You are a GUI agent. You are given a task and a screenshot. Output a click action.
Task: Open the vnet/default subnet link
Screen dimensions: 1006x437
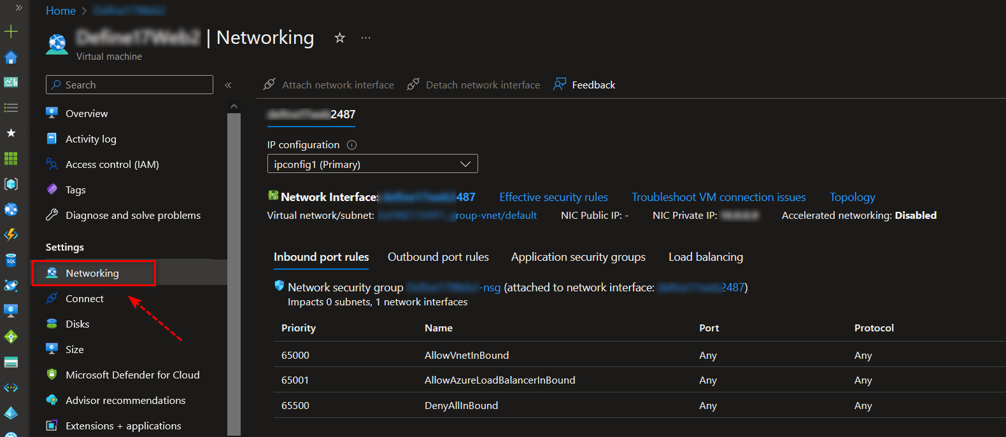coord(458,216)
